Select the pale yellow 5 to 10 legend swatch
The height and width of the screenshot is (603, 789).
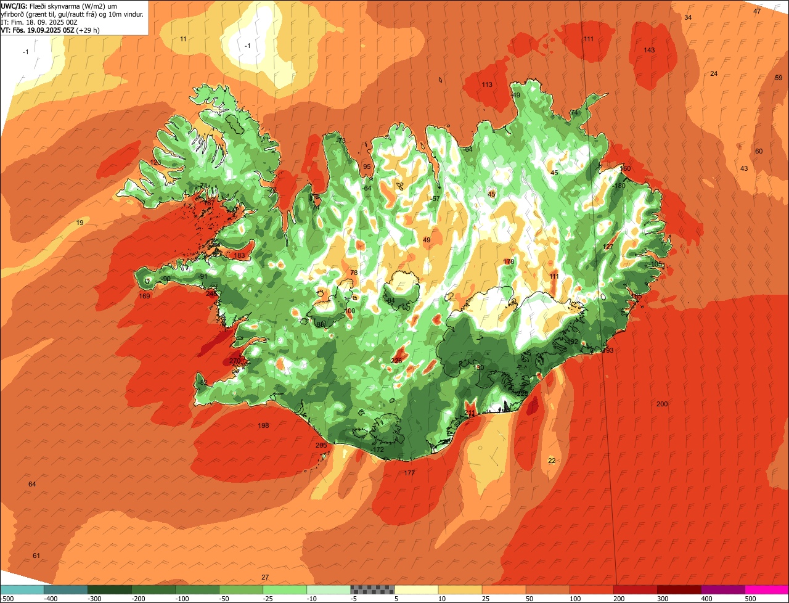(x=416, y=589)
